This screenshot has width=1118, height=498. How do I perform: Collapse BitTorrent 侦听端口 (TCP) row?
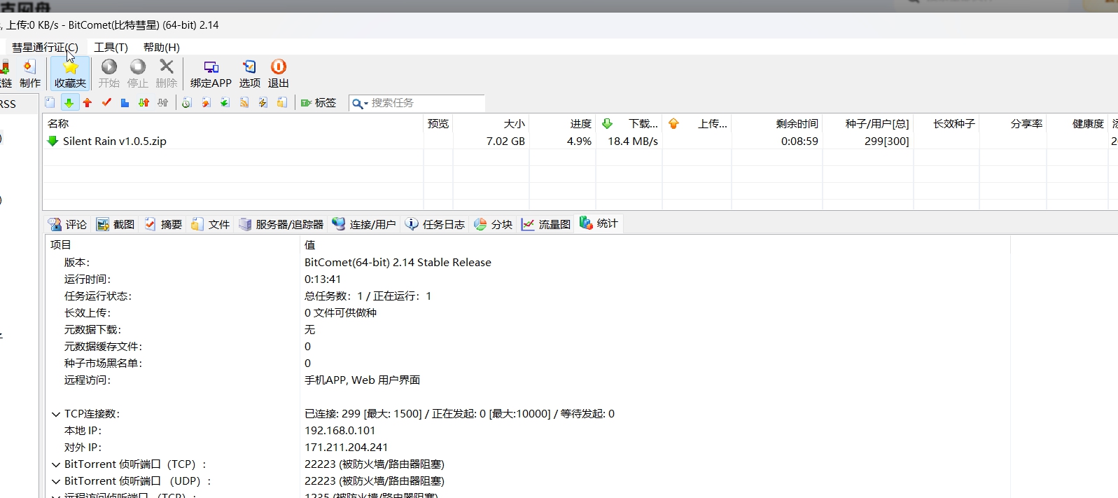click(56, 464)
